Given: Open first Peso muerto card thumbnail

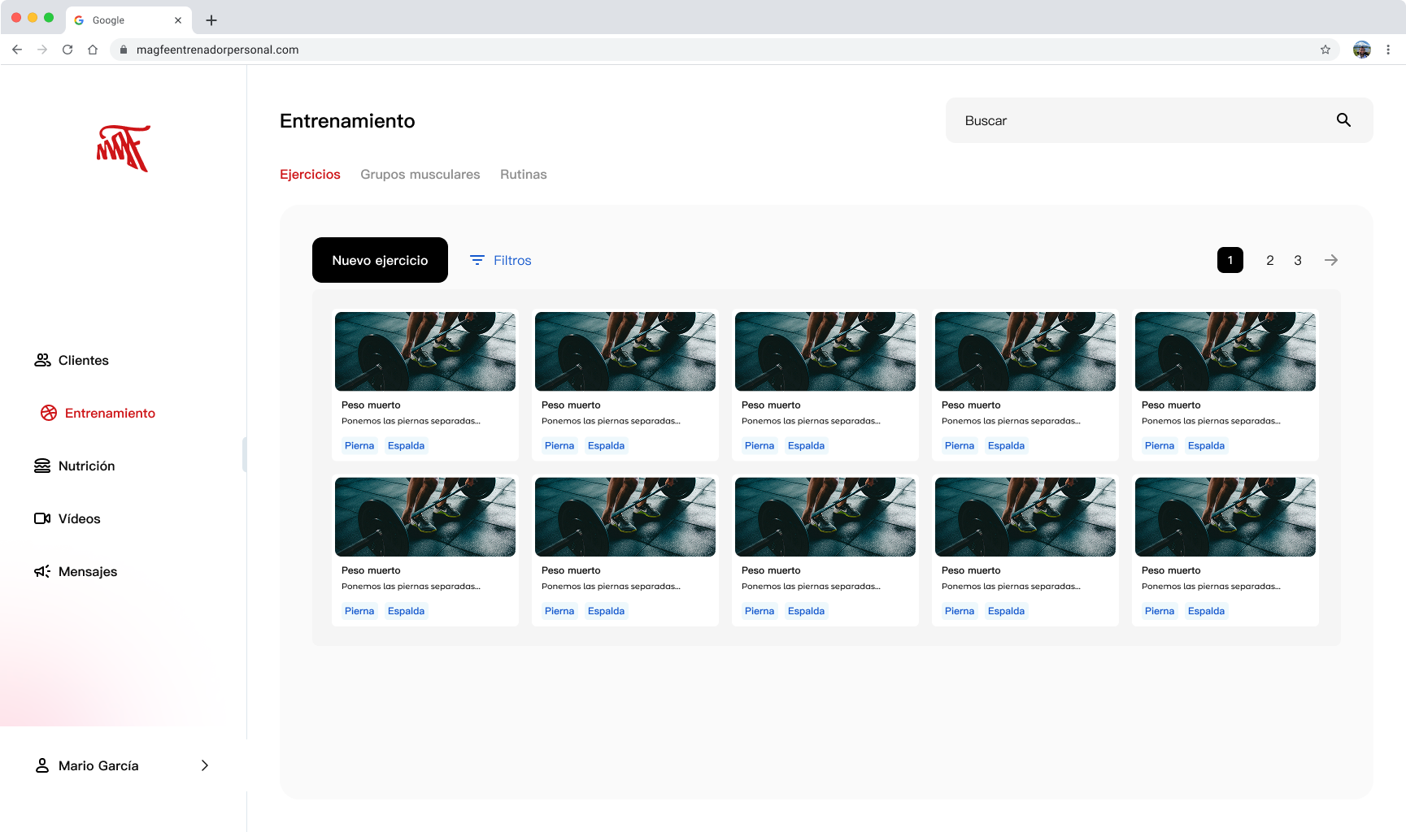Looking at the screenshot, I should pos(425,351).
